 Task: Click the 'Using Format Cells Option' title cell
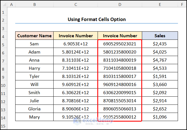click(97, 19)
